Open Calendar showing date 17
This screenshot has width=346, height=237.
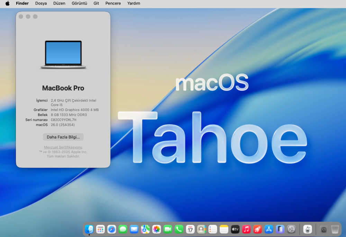click(x=190, y=229)
